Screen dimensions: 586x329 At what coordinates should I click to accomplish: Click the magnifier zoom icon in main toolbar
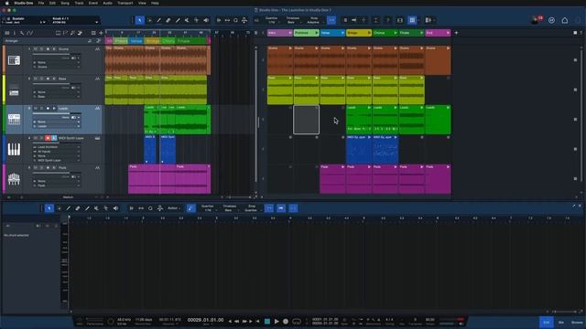point(236,20)
